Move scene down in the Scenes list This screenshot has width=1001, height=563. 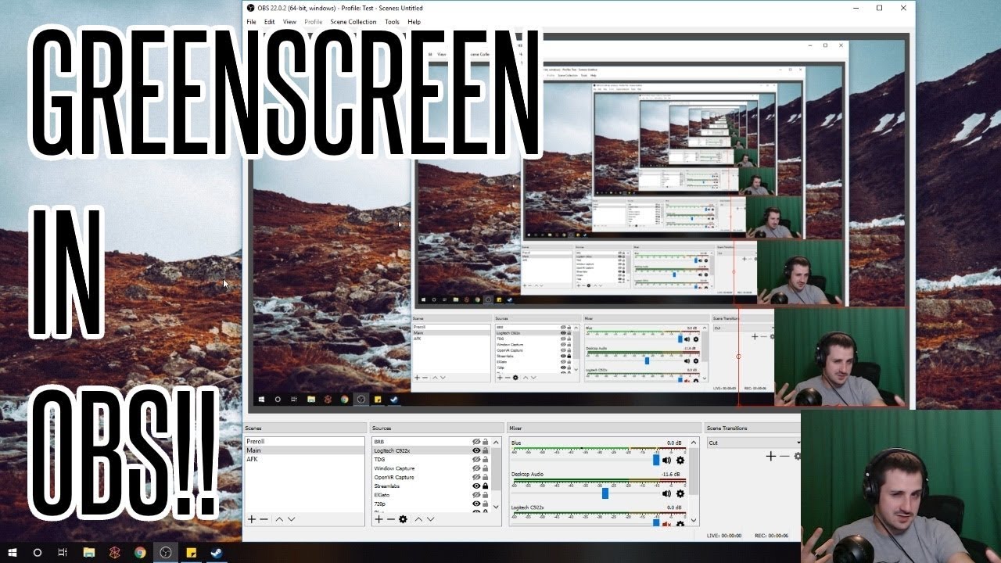click(x=291, y=519)
